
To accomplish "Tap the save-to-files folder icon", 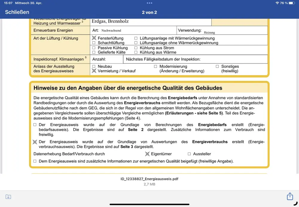I will (x=8, y=197).
